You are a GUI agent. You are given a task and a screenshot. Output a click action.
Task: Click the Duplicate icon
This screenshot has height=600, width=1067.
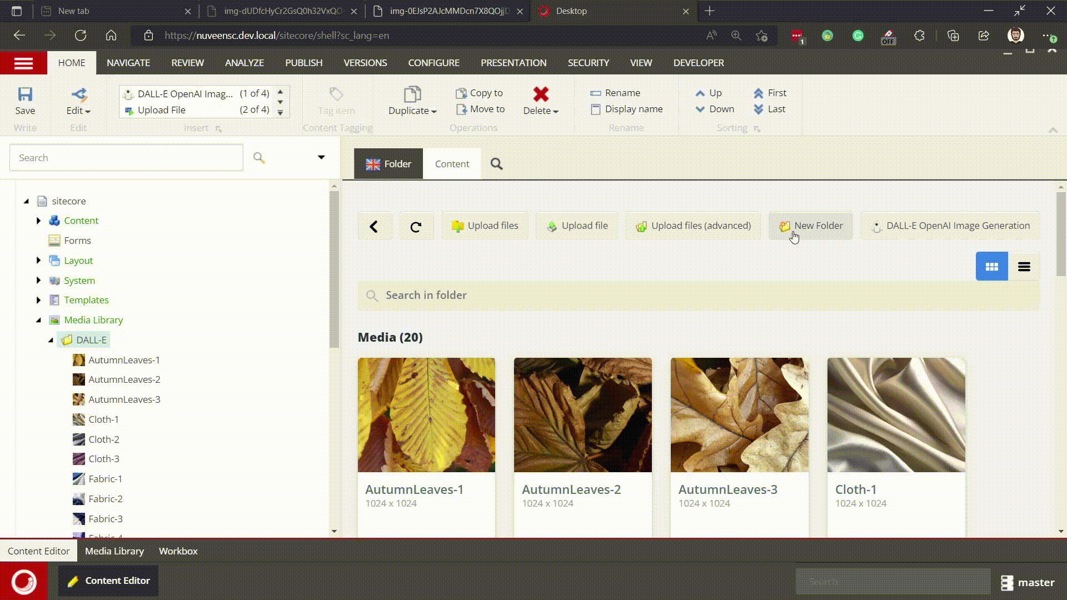pyautogui.click(x=412, y=94)
